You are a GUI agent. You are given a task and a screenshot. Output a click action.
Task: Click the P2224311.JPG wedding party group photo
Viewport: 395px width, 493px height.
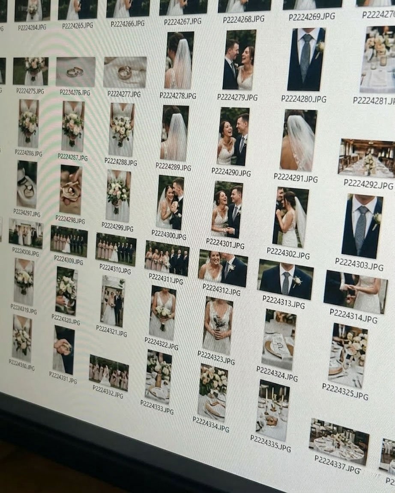167,258
